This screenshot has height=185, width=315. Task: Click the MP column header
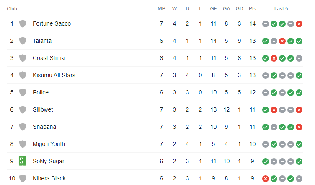tap(161, 9)
